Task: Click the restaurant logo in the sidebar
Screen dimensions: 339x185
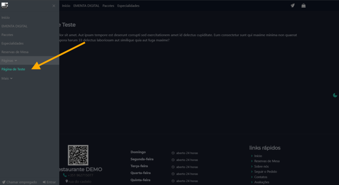Action: (x=5, y=6)
